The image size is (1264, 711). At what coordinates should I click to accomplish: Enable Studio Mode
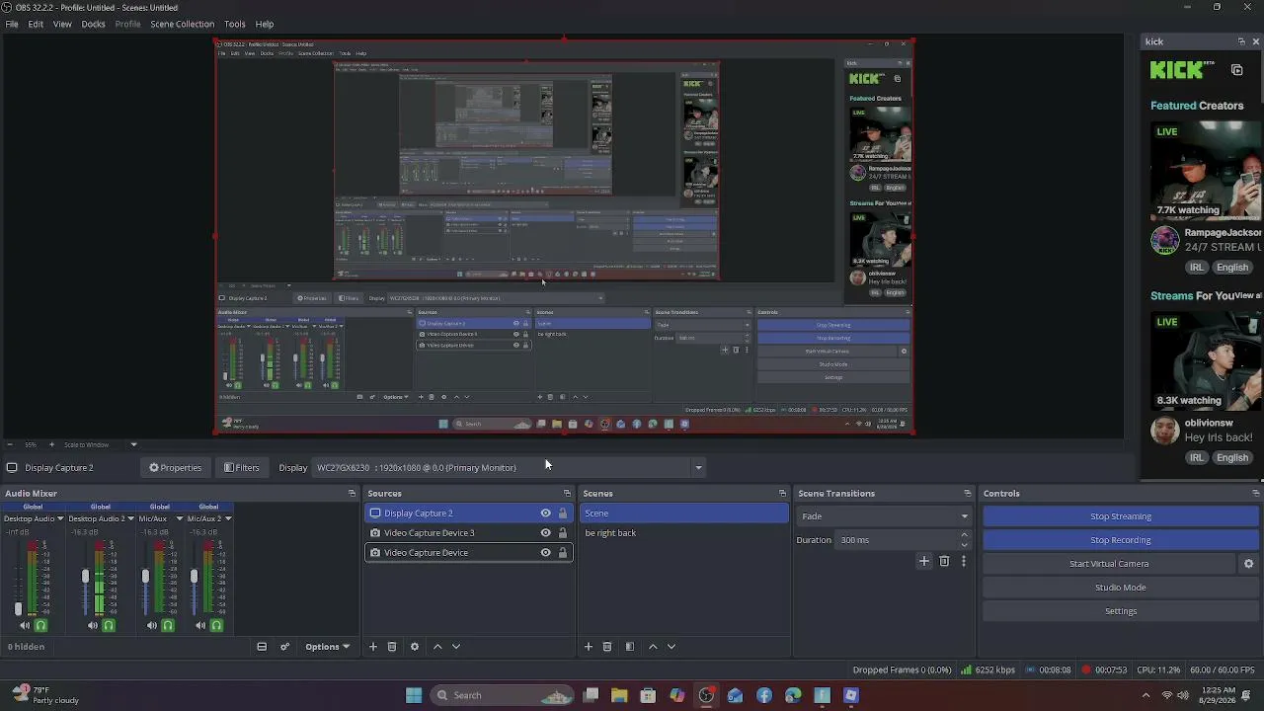(1121, 588)
